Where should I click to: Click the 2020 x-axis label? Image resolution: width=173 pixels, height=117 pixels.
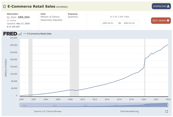point(144,99)
